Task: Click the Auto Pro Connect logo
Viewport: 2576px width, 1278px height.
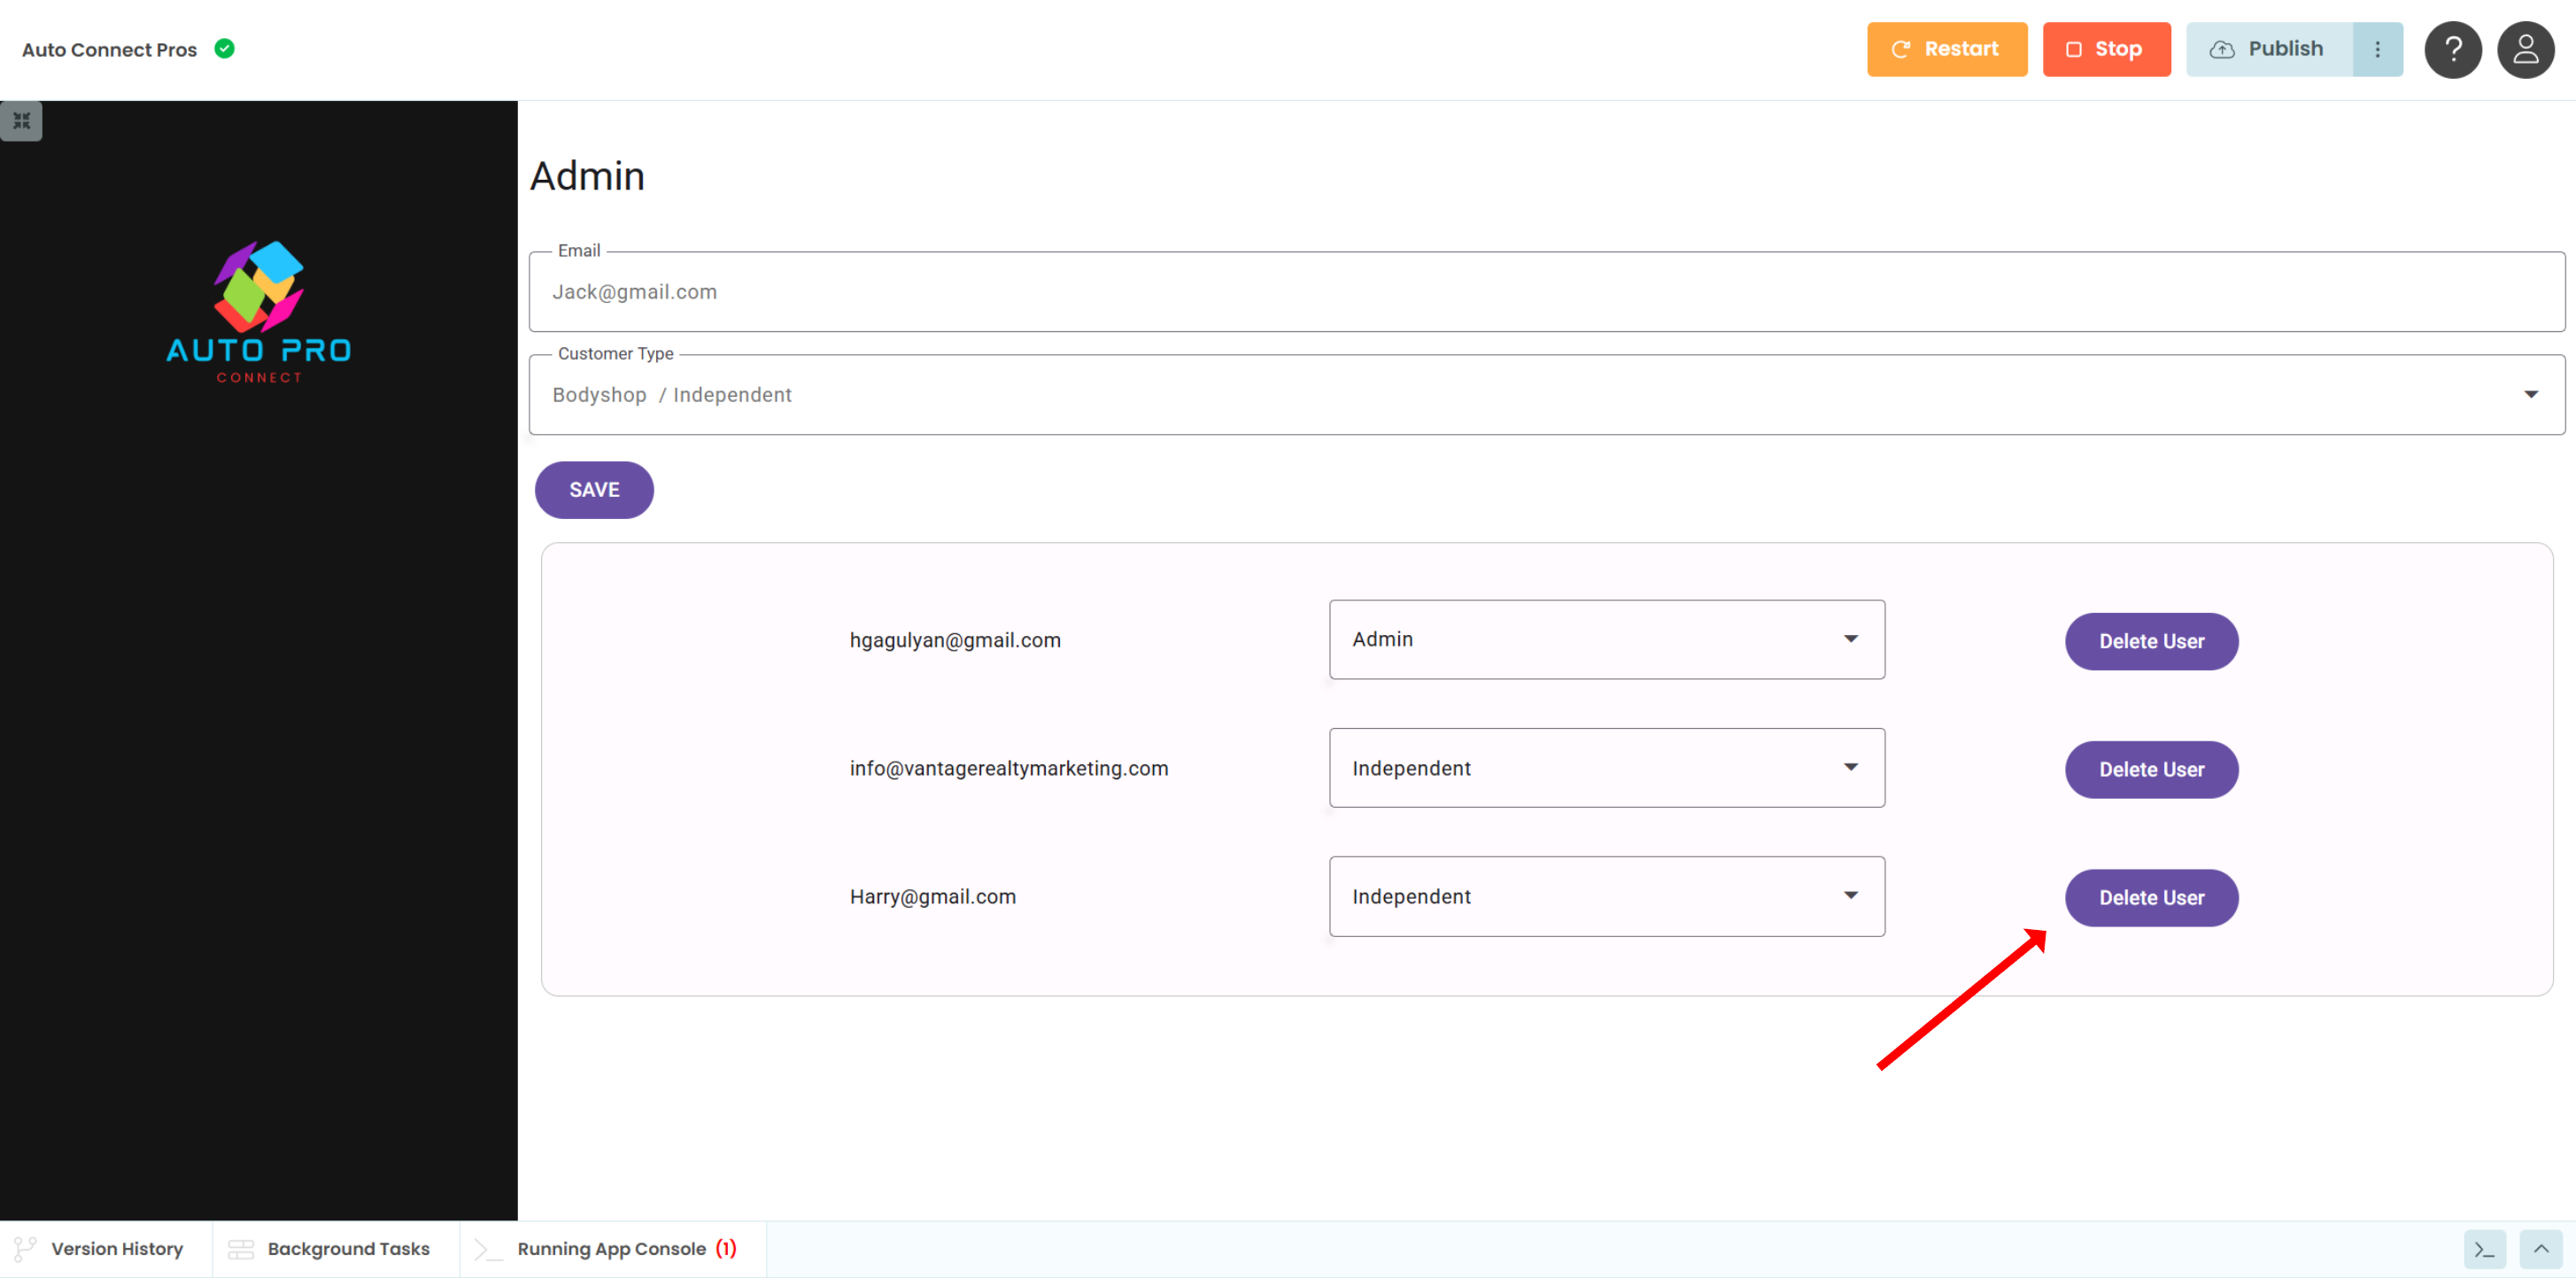Action: (x=259, y=311)
